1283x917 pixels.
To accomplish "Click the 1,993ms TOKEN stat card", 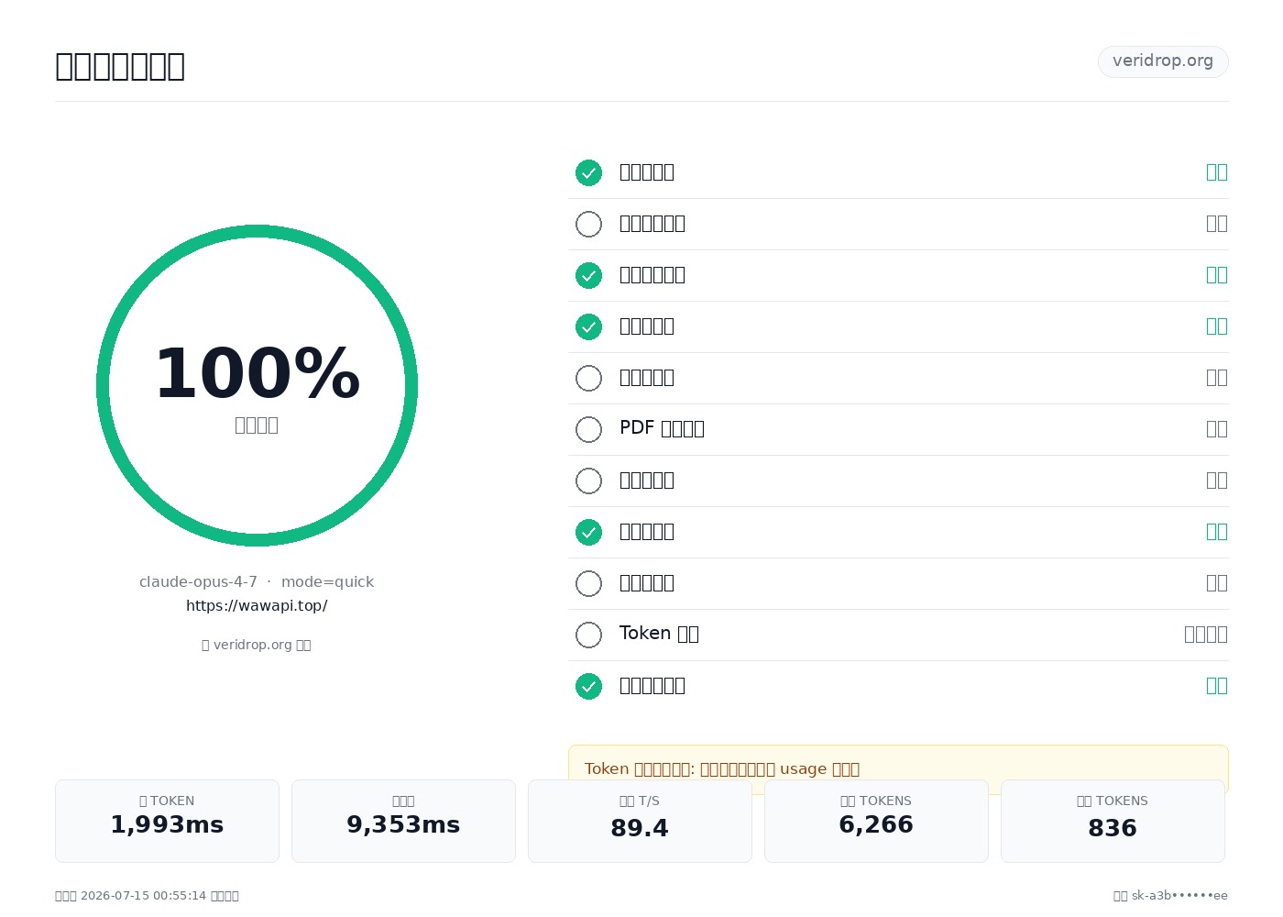I will coord(167,821).
